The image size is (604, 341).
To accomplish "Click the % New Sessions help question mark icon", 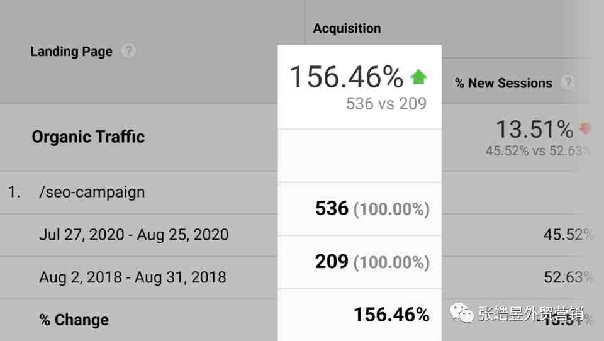I will [x=568, y=82].
